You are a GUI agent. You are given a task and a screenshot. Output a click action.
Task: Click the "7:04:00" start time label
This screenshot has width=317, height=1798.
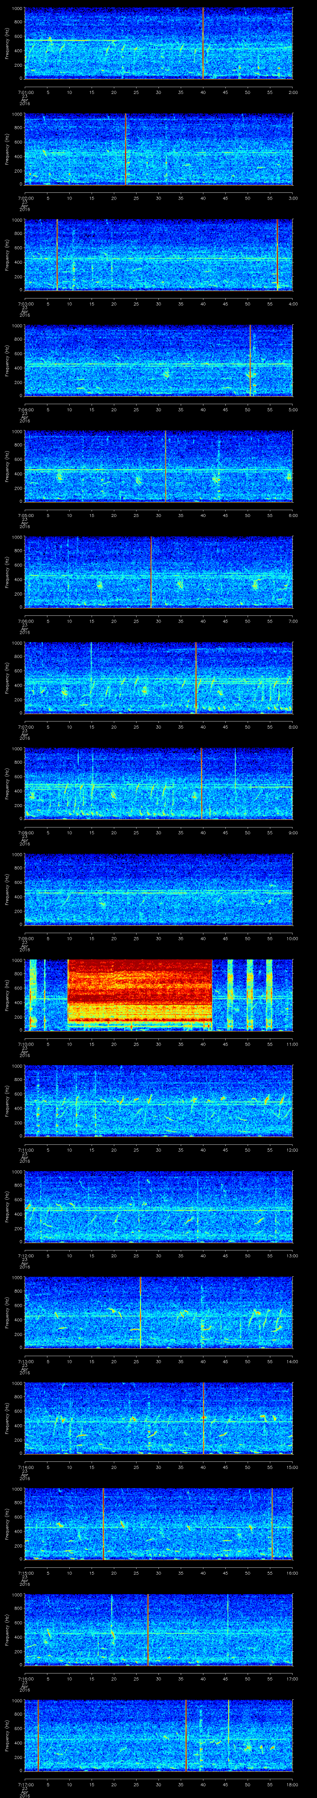(25, 409)
